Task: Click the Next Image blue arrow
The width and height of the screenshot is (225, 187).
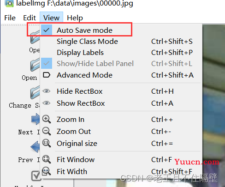Action: pyautogui.click(x=36, y=119)
